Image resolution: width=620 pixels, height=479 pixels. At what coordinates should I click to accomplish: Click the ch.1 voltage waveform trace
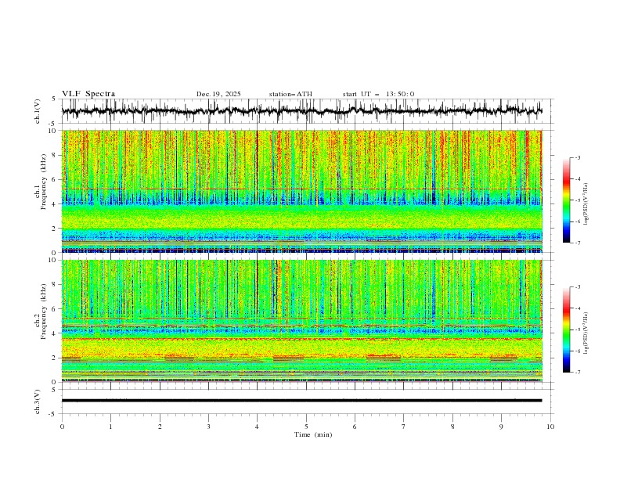301,111
